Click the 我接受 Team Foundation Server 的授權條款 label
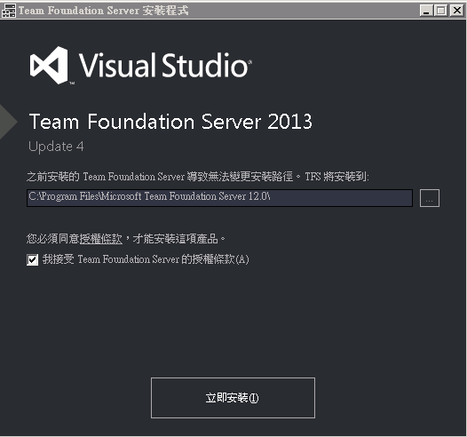467x437 pixels. pyautogui.click(x=146, y=259)
